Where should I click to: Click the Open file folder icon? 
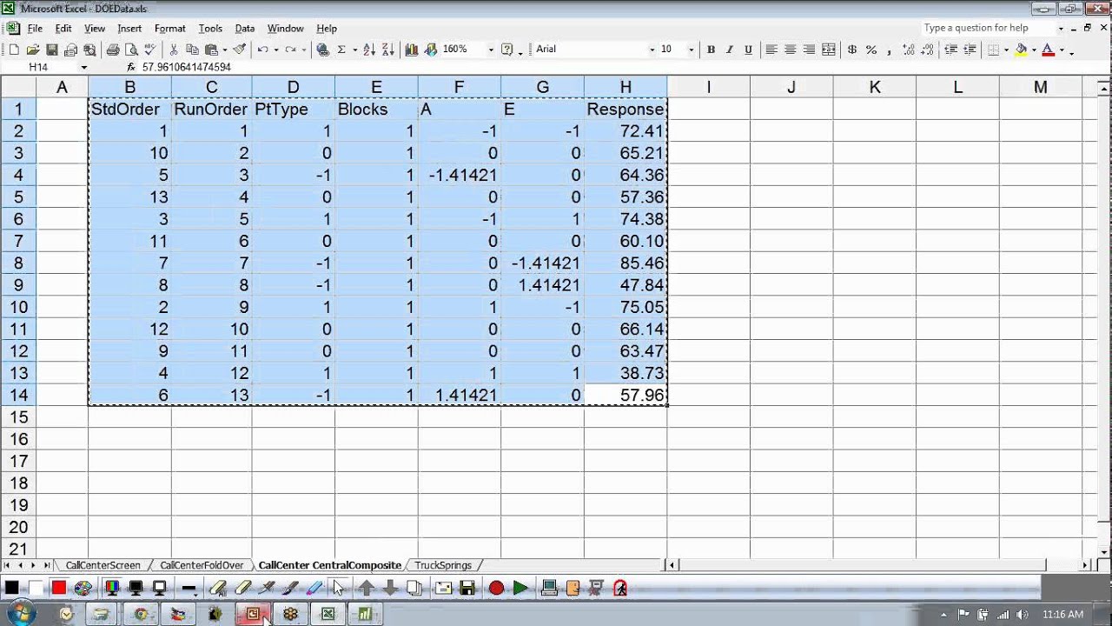coord(32,50)
